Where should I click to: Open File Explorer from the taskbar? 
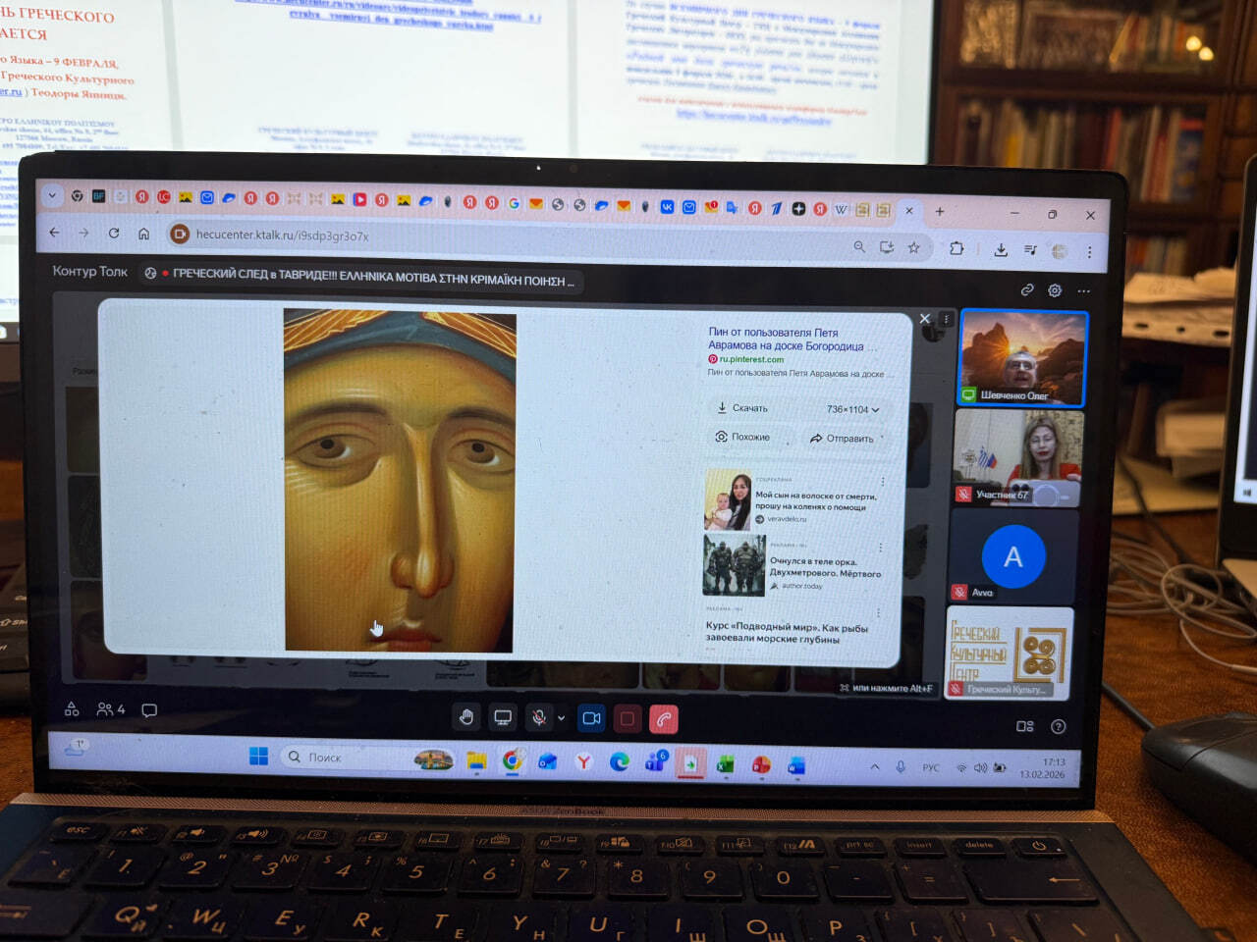(476, 759)
